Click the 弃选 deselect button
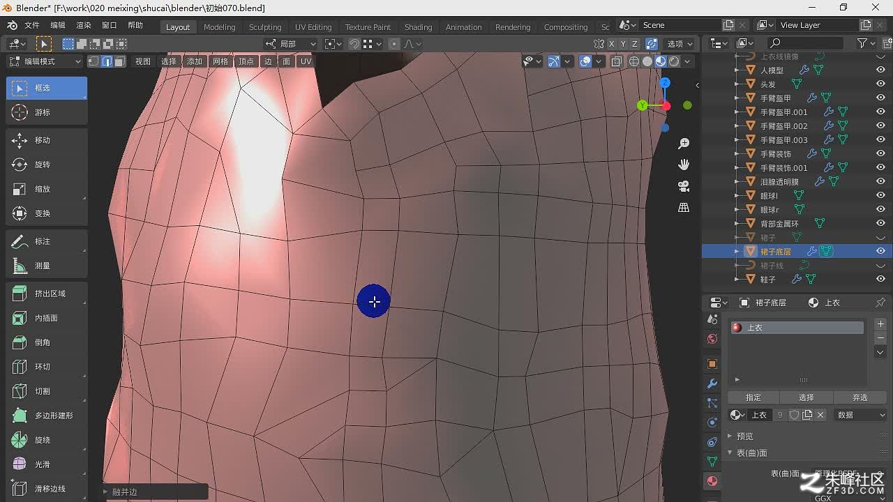The height and width of the screenshot is (502, 893). [860, 397]
